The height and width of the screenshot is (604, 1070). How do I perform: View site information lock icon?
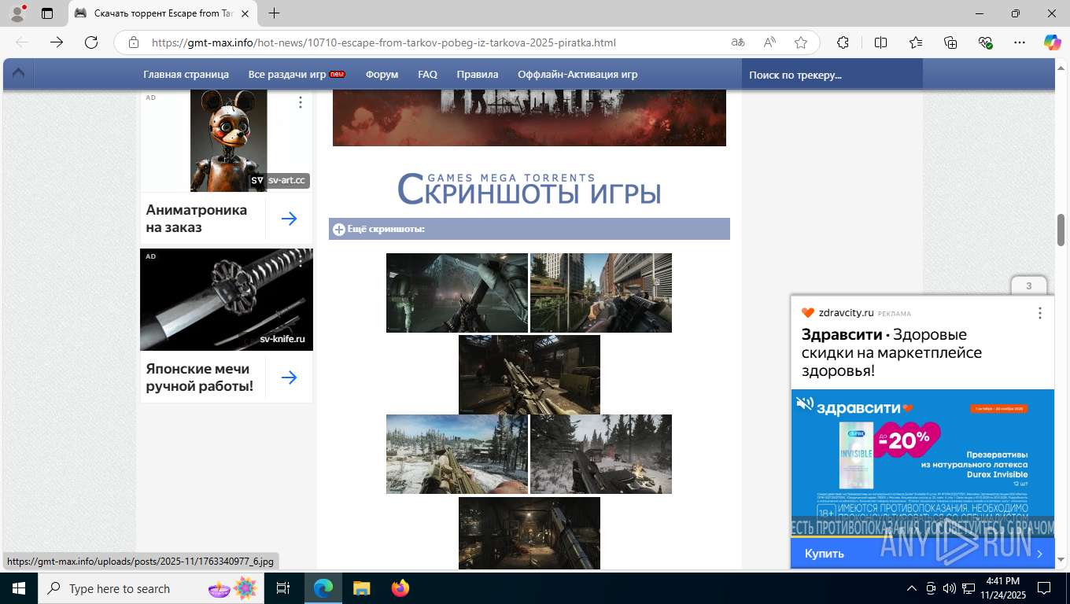tap(134, 42)
